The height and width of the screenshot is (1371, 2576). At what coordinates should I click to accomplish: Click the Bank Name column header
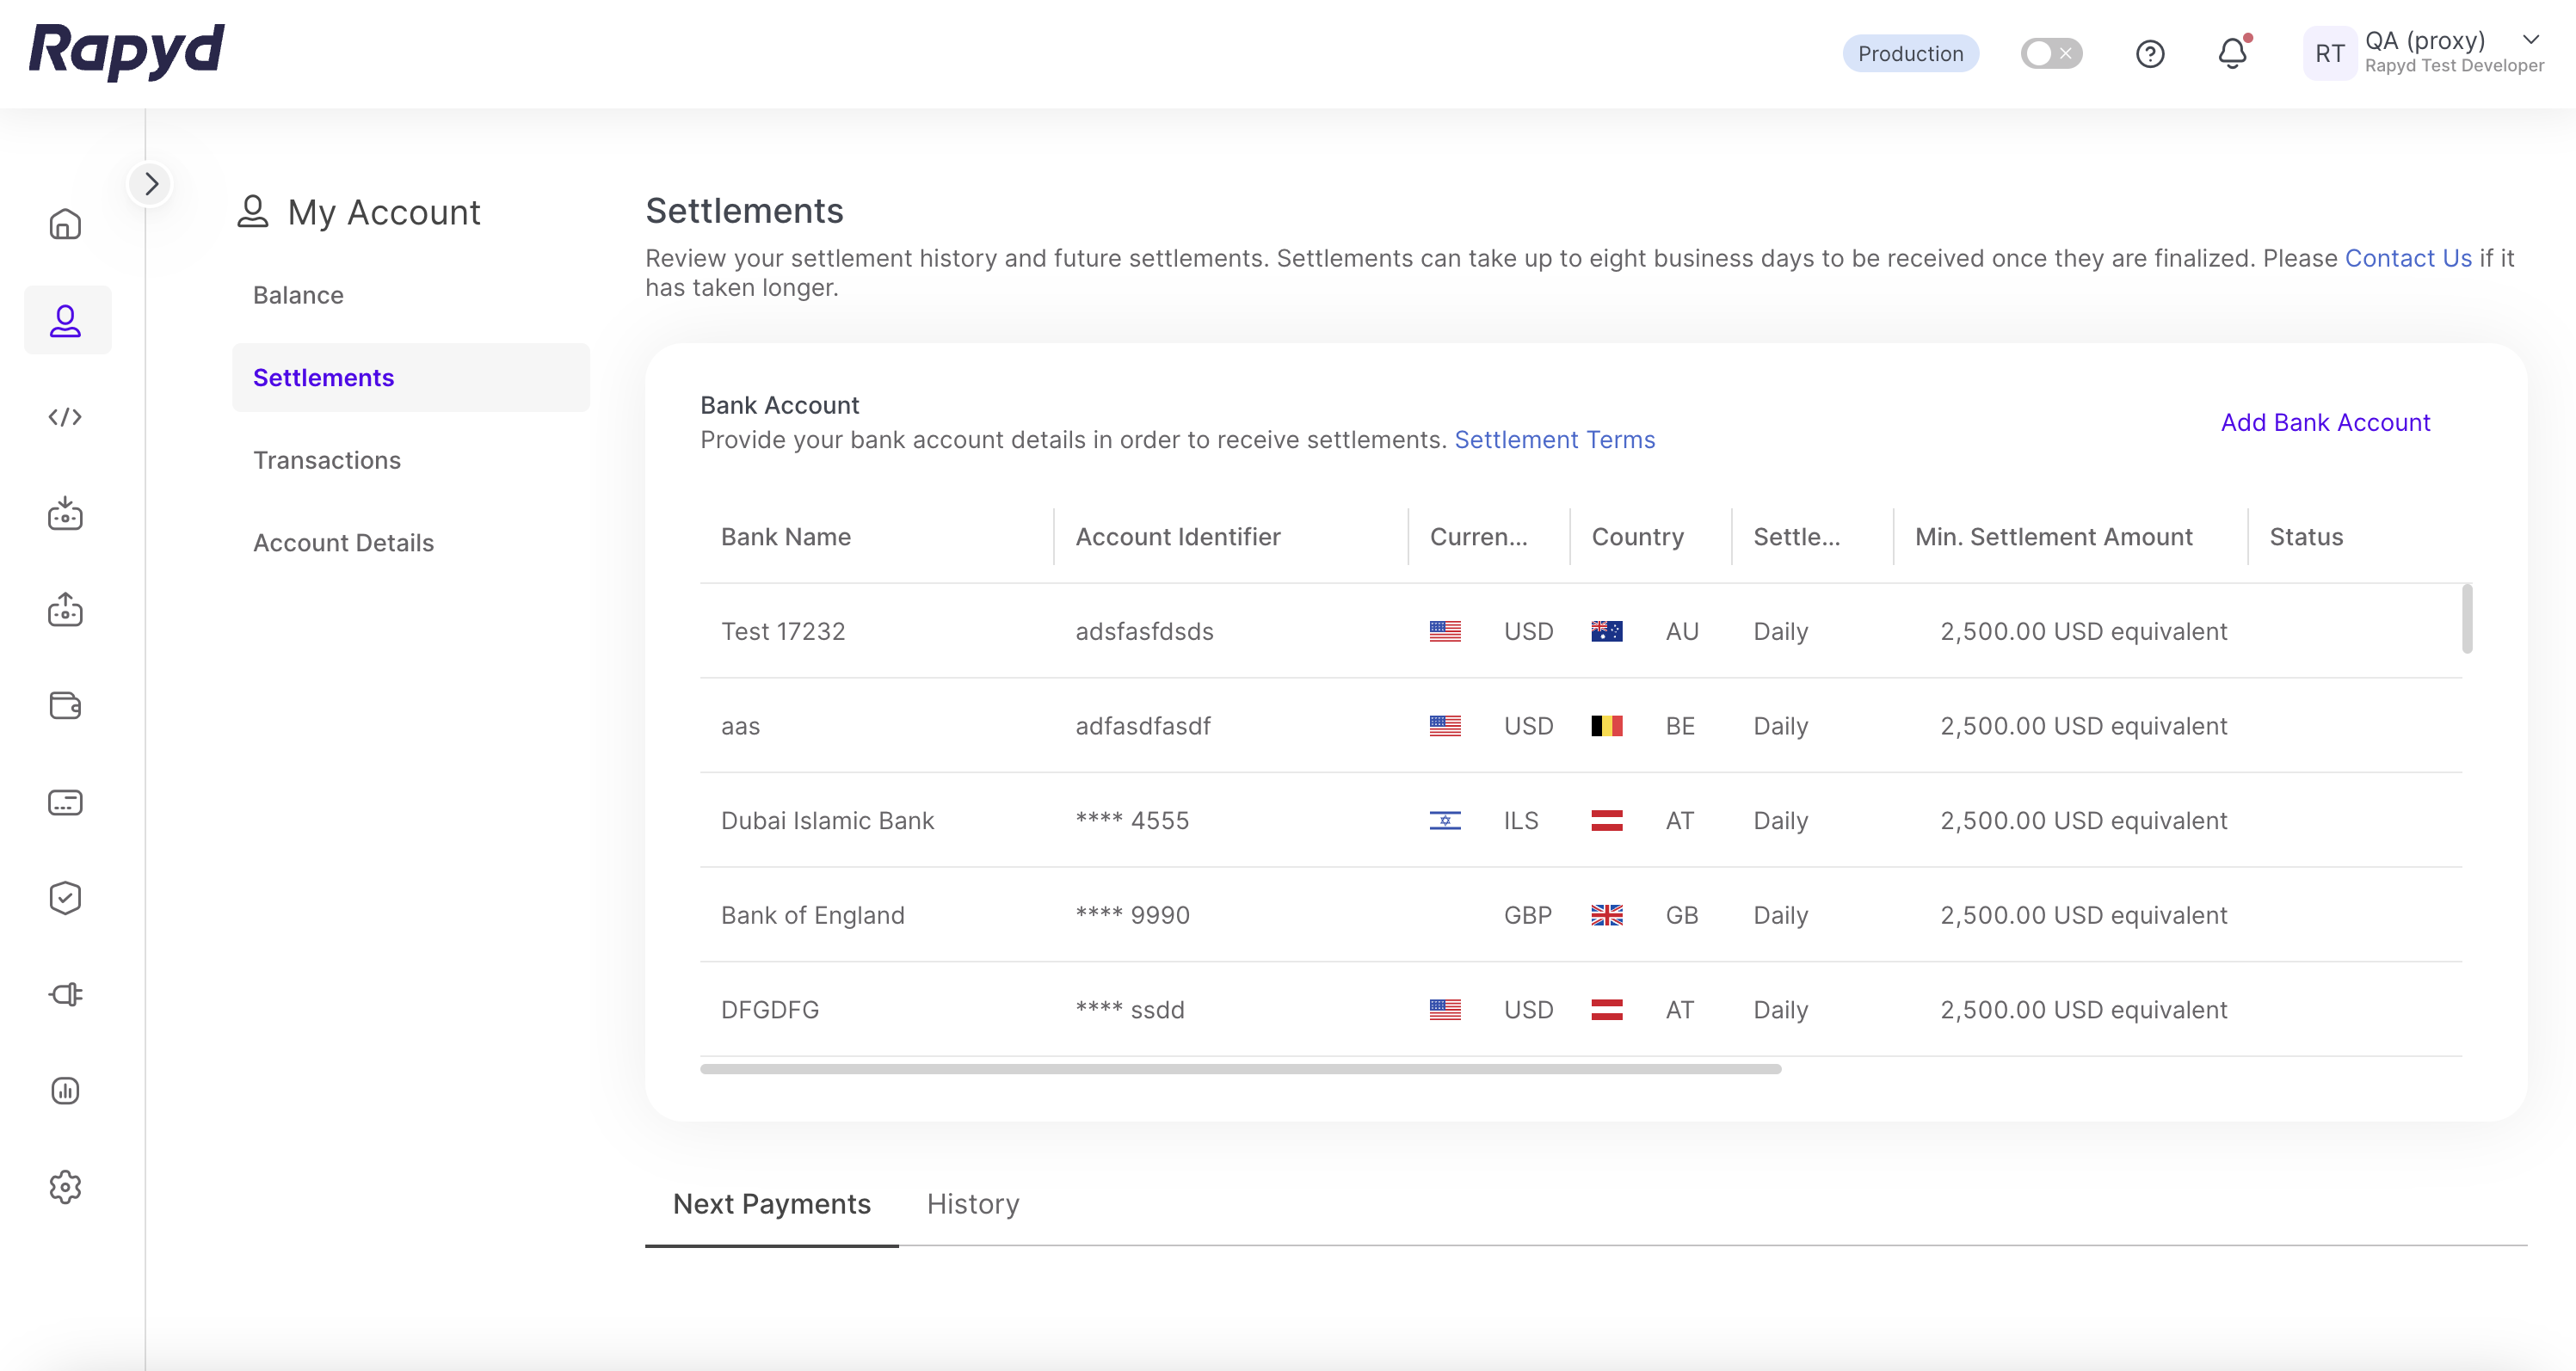786,537
